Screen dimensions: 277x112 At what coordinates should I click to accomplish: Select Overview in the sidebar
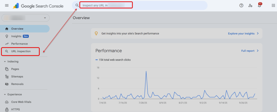(17, 29)
